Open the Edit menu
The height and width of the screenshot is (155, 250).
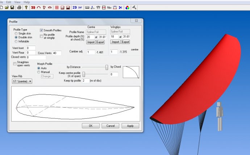(9, 2)
